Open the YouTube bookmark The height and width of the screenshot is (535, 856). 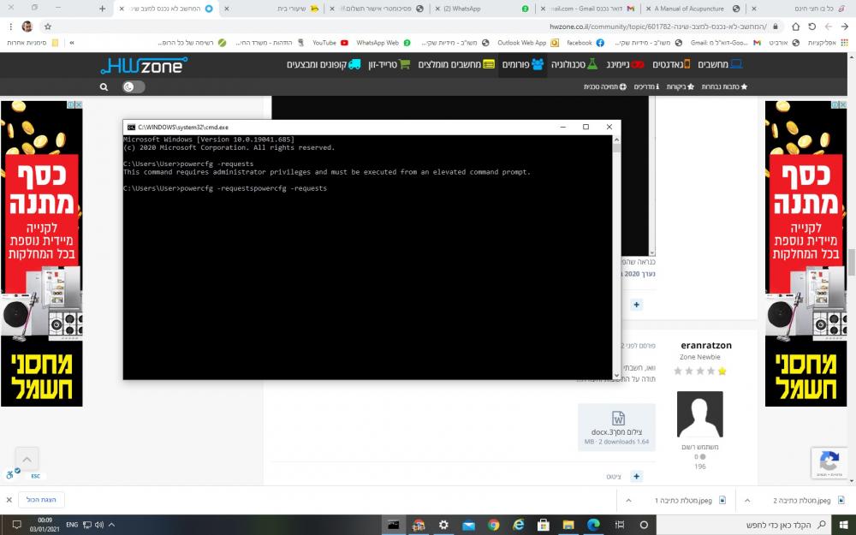[x=330, y=43]
